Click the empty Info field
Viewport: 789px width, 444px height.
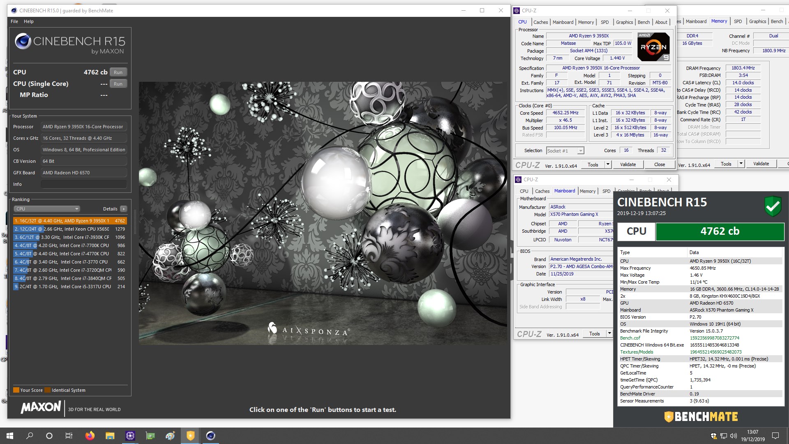pyautogui.click(x=84, y=184)
